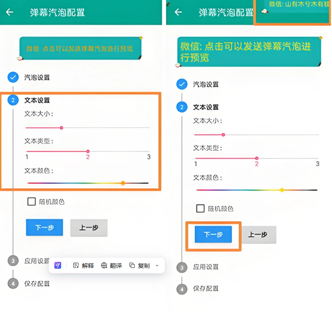The width and height of the screenshot is (332, 312).
Task: Tap the back arrow on the left phone screen
Action: coord(9,12)
